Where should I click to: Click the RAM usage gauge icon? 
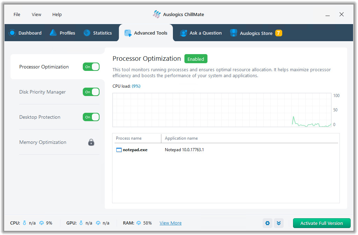139,223
